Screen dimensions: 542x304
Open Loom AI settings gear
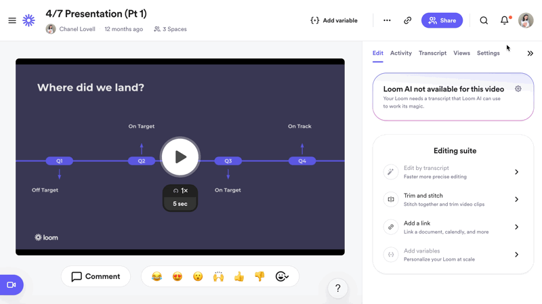(x=518, y=89)
